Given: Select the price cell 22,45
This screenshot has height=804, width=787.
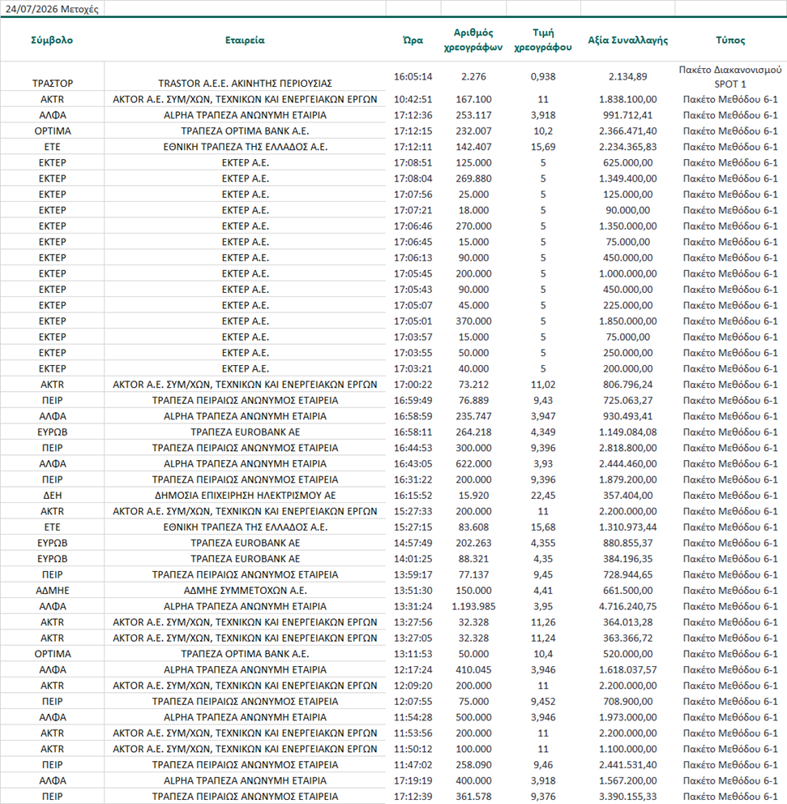Looking at the screenshot, I should tap(543, 496).
